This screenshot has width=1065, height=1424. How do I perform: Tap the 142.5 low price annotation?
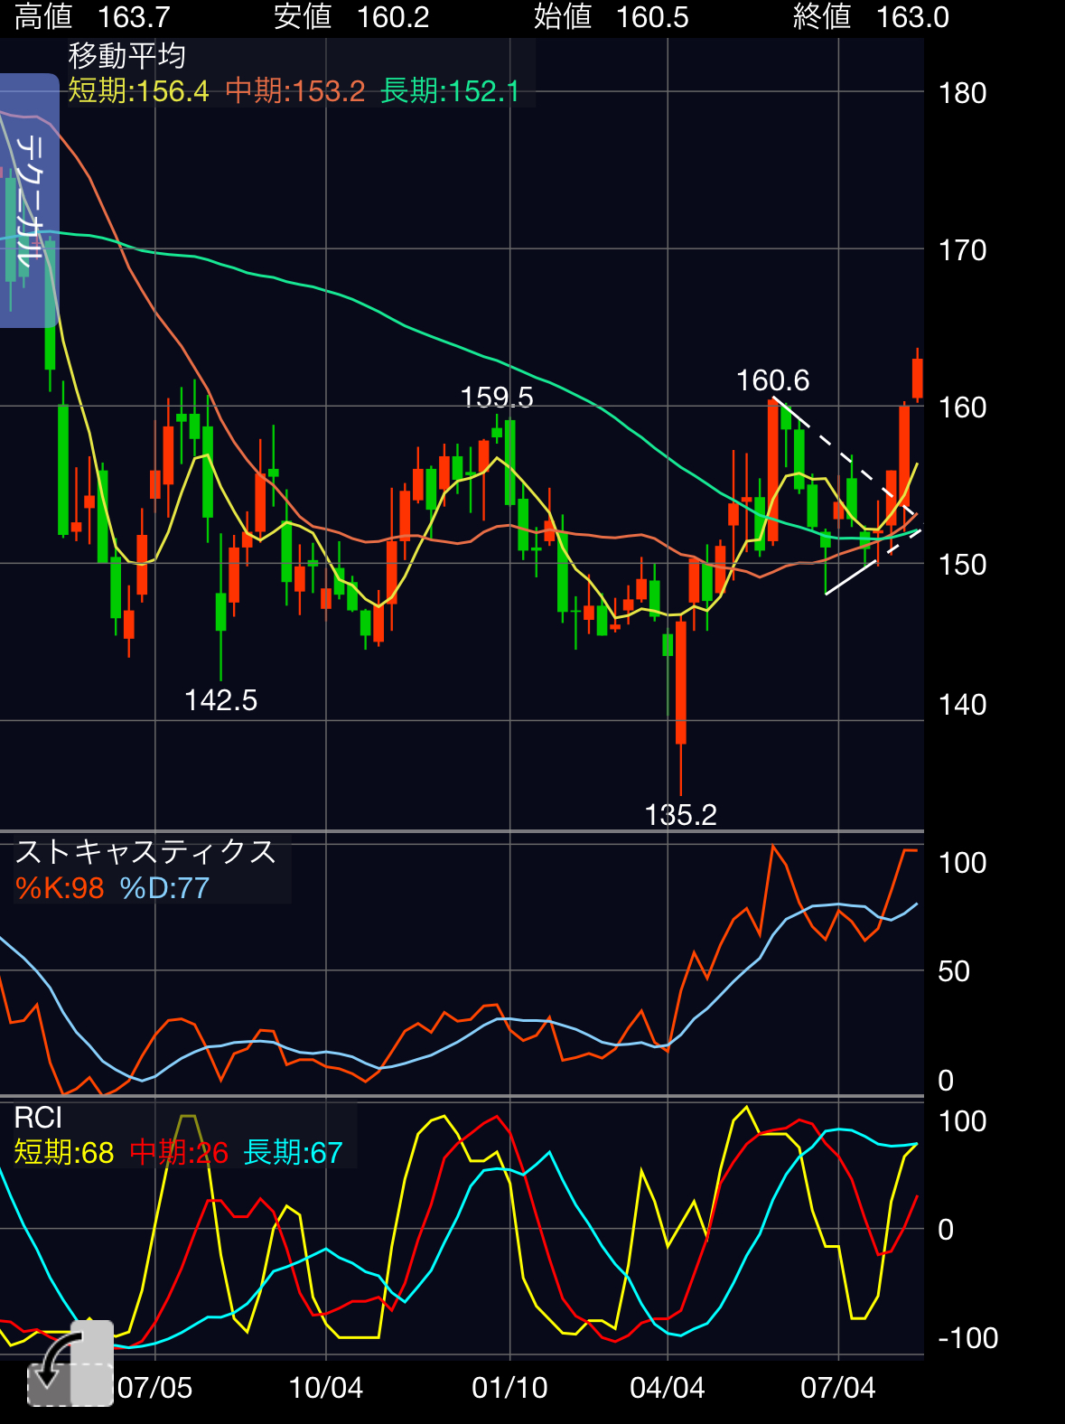pos(220,700)
